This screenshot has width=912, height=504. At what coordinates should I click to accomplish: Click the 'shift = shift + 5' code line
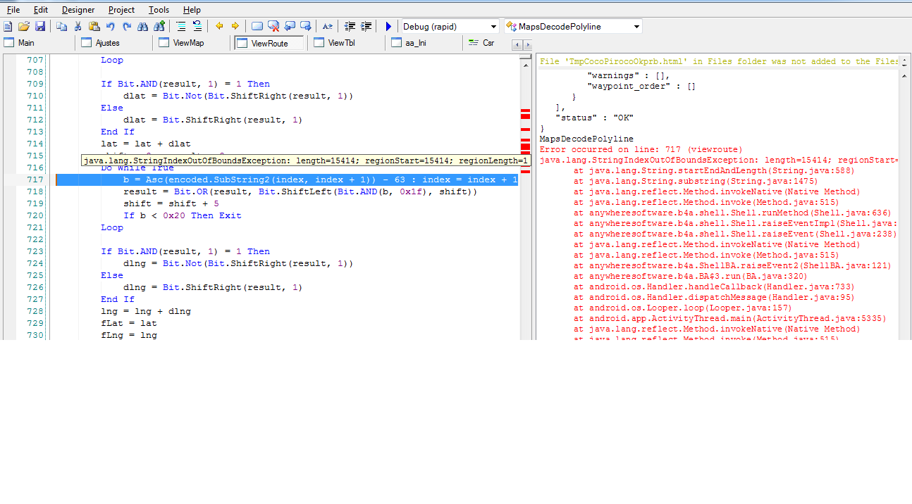pos(171,203)
